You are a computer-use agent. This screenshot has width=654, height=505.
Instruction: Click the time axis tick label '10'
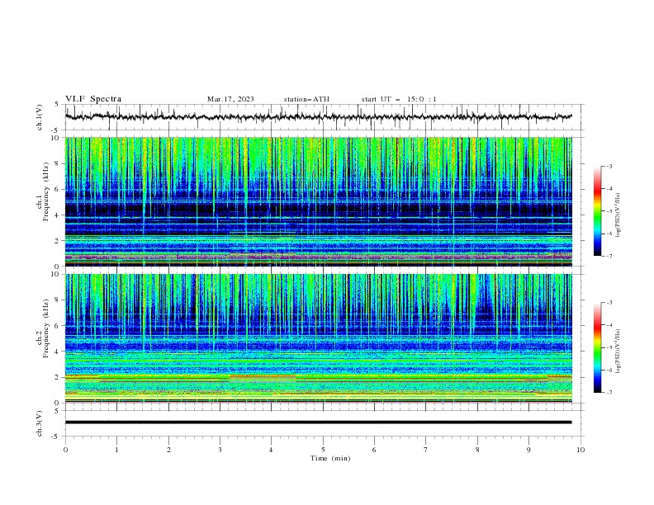pyautogui.click(x=581, y=450)
